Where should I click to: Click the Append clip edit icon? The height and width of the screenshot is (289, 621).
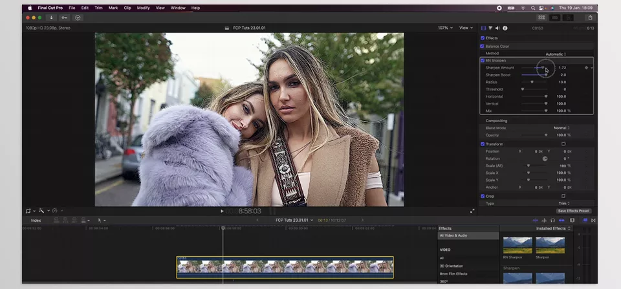tap(74, 220)
